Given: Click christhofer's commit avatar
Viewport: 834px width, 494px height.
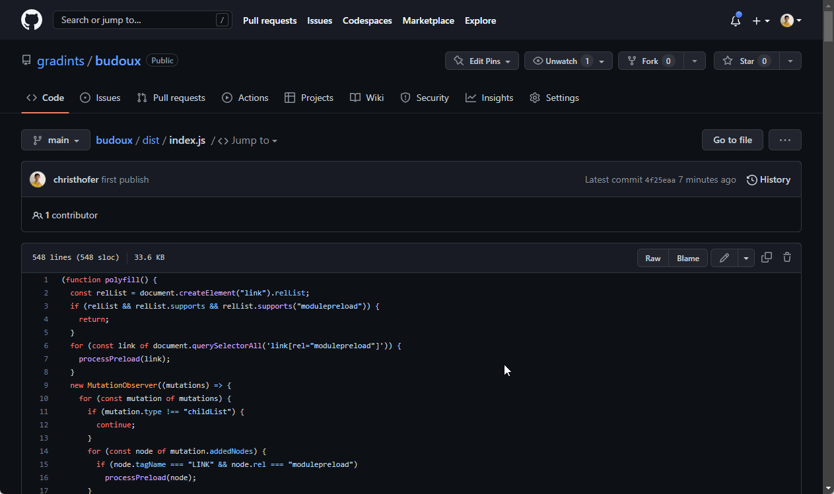Looking at the screenshot, I should [38, 179].
